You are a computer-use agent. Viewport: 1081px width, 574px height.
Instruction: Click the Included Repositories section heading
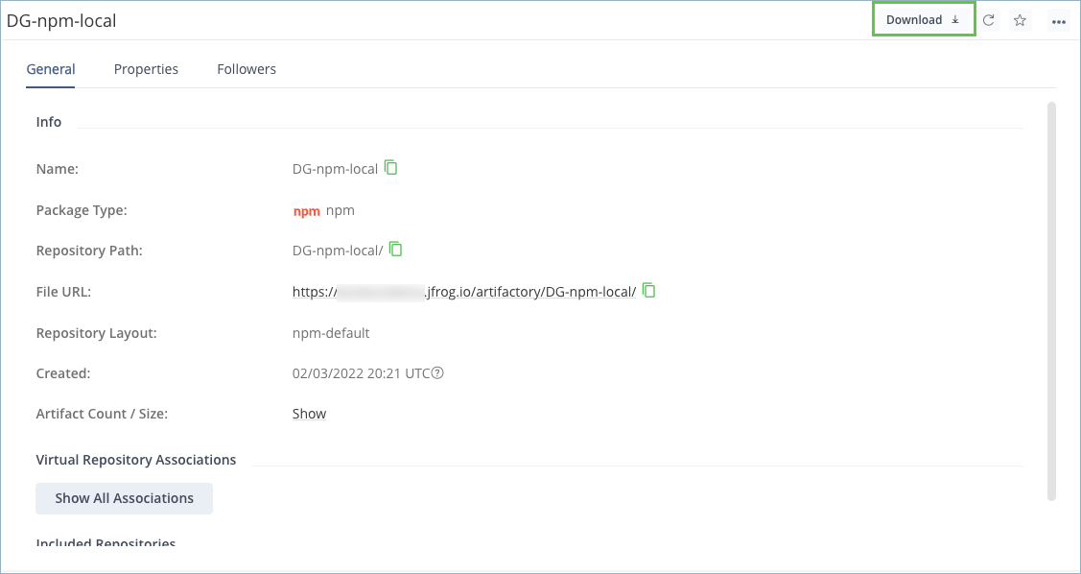click(106, 543)
